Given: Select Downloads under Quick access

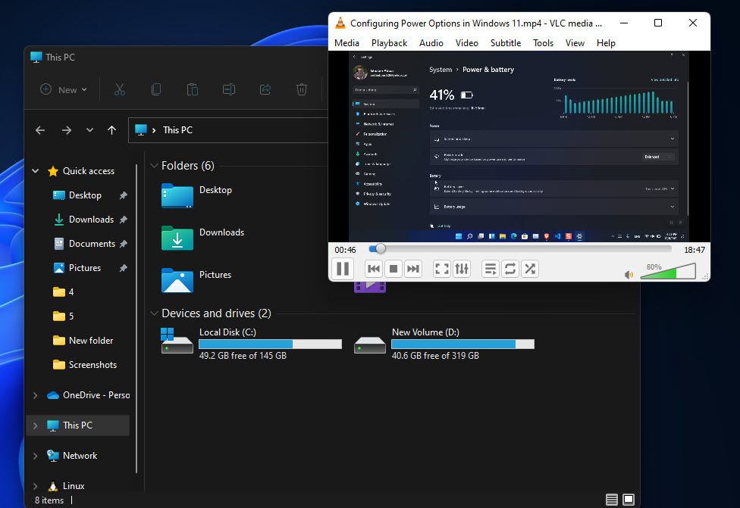Looking at the screenshot, I should (x=91, y=220).
